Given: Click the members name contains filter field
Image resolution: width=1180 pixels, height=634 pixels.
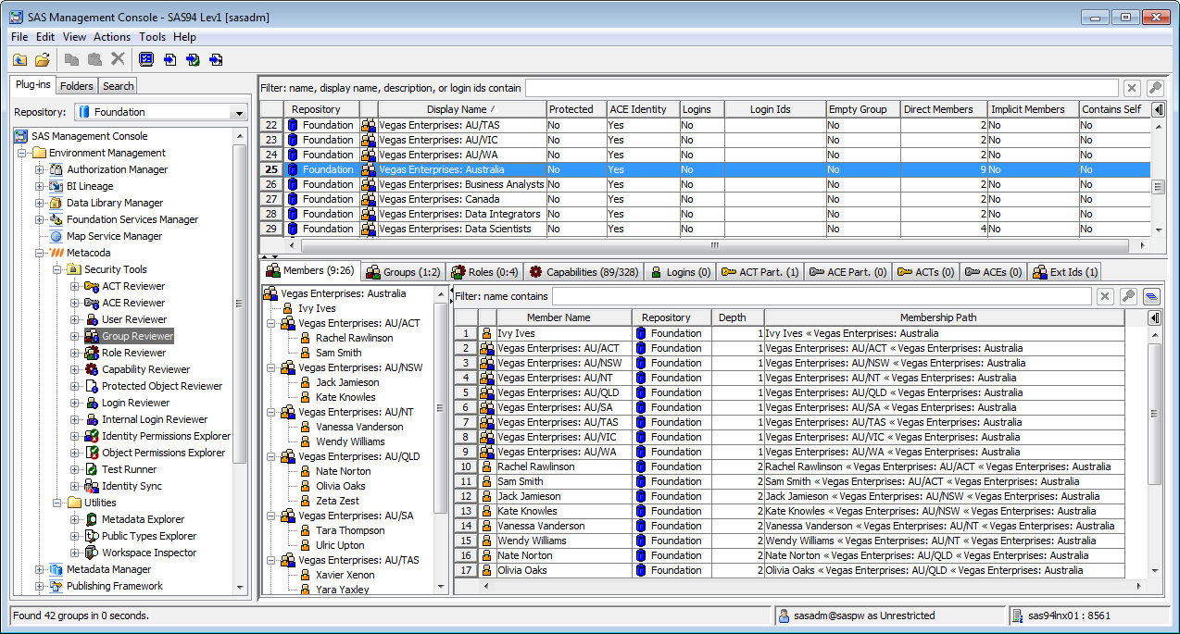Looking at the screenshot, I should (x=821, y=296).
